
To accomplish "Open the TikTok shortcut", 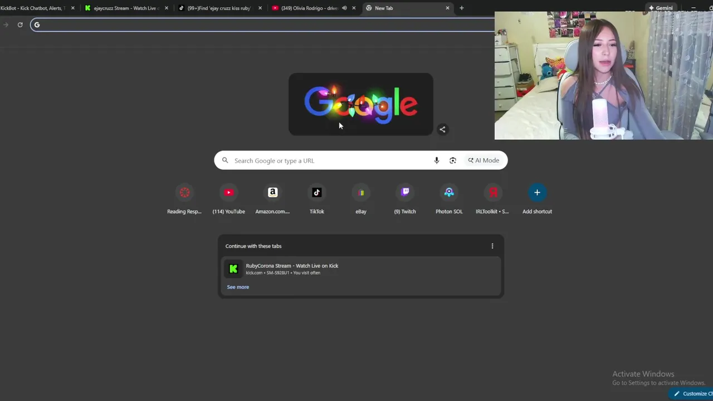I will (x=316, y=199).
